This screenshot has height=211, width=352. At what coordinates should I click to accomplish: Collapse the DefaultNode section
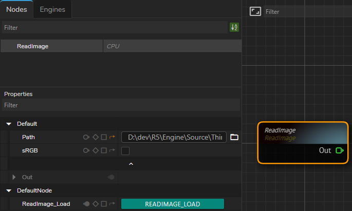pyautogui.click(x=9, y=190)
